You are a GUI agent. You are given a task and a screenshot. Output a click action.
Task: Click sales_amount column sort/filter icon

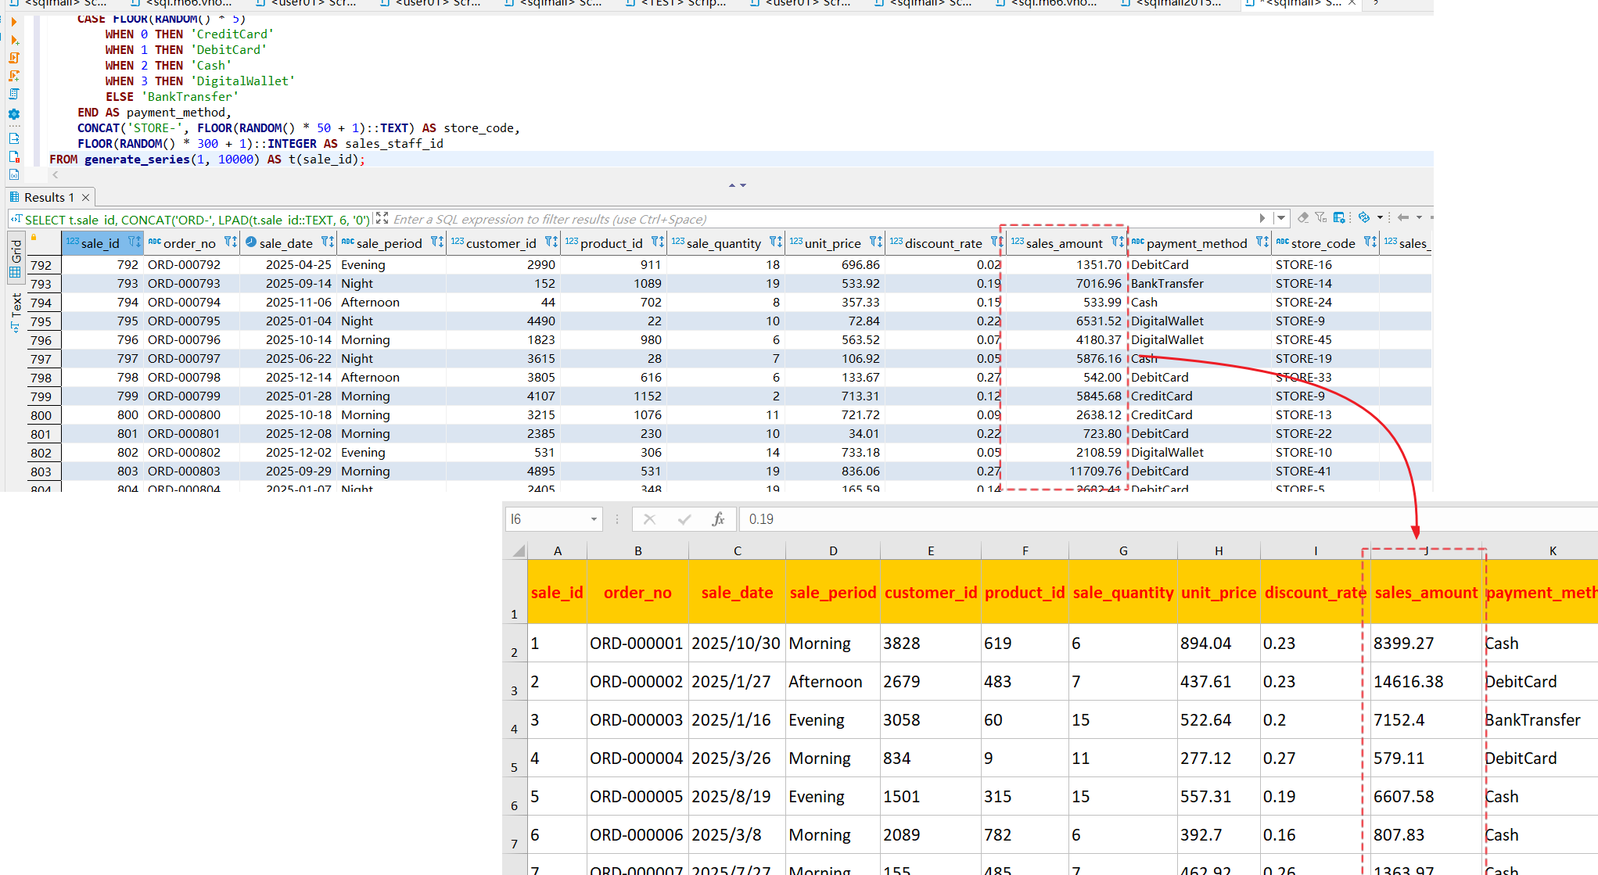1117,242
